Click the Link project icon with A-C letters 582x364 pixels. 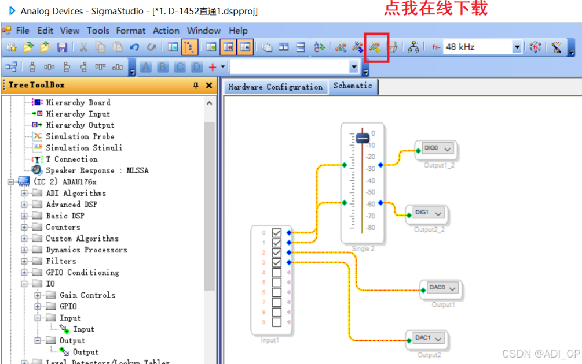[x=319, y=47]
